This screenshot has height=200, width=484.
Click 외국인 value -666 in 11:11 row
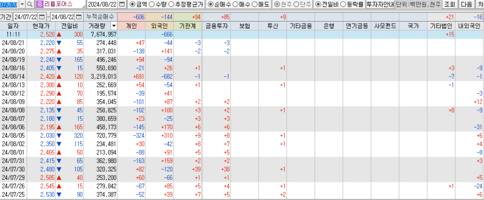click(159, 35)
